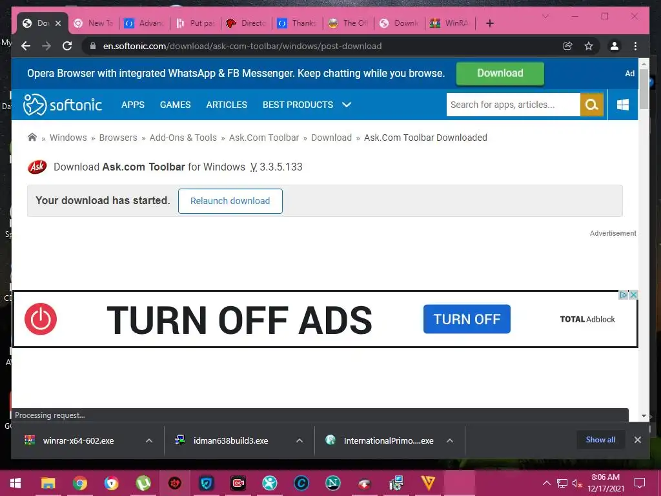Expand options for winrar-x64-602.exe
Screen dimensions: 661x496
tap(149, 440)
